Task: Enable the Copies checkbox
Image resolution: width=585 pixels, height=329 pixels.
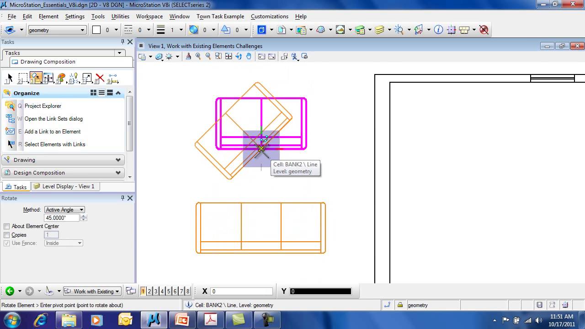Action: tap(6, 235)
